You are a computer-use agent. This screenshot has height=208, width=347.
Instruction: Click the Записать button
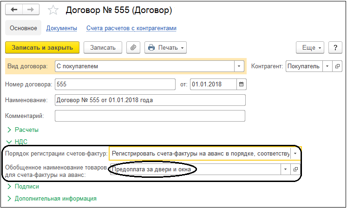tap(103, 47)
